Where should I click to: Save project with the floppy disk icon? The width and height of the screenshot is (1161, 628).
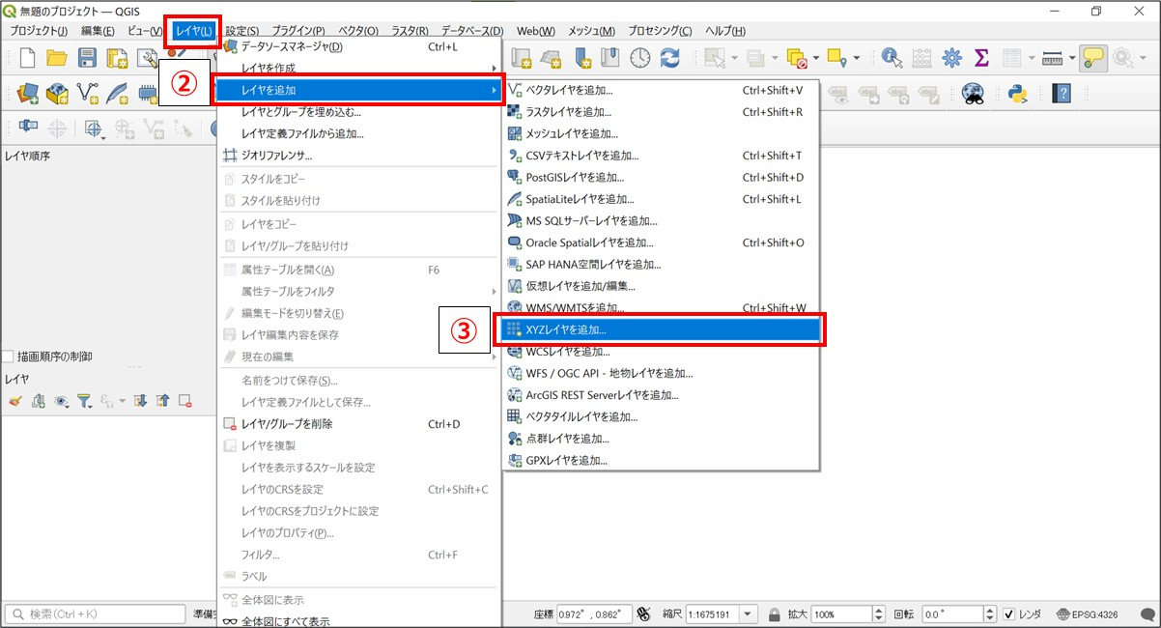pyautogui.click(x=87, y=58)
